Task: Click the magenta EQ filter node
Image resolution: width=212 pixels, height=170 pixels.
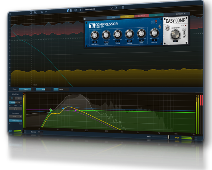Action: coord(76,110)
